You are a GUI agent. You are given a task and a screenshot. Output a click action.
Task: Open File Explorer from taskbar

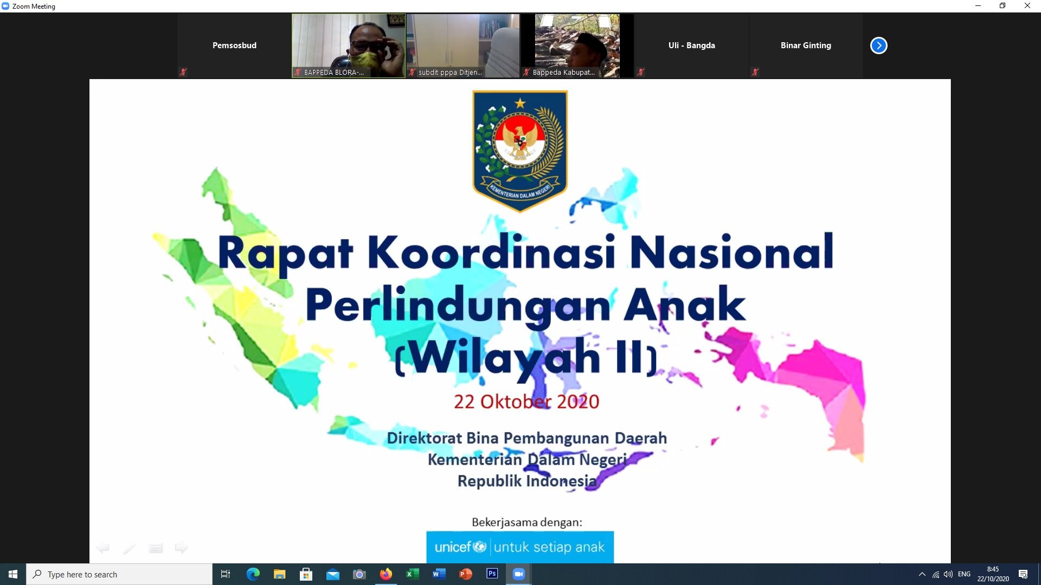tap(280, 574)
